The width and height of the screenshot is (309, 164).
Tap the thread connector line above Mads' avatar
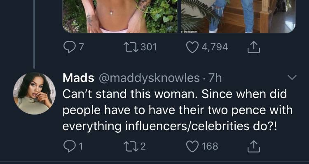pyautogui.click(x=34, y=34)
